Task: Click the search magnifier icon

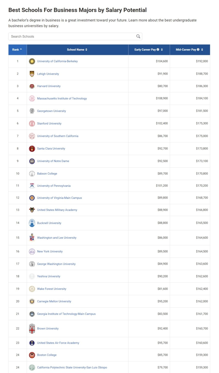Action: 138,37
